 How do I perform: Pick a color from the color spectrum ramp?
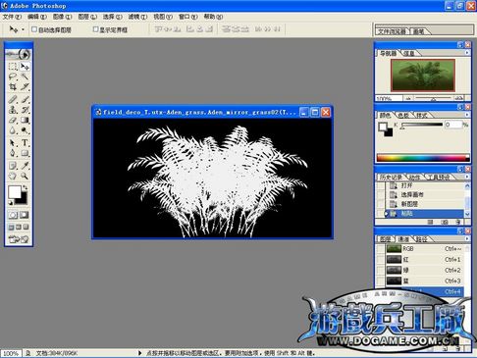[423, 158]
